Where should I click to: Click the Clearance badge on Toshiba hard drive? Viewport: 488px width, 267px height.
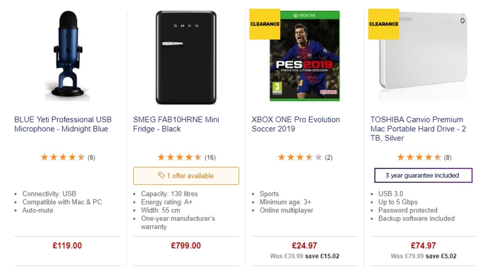383,24
